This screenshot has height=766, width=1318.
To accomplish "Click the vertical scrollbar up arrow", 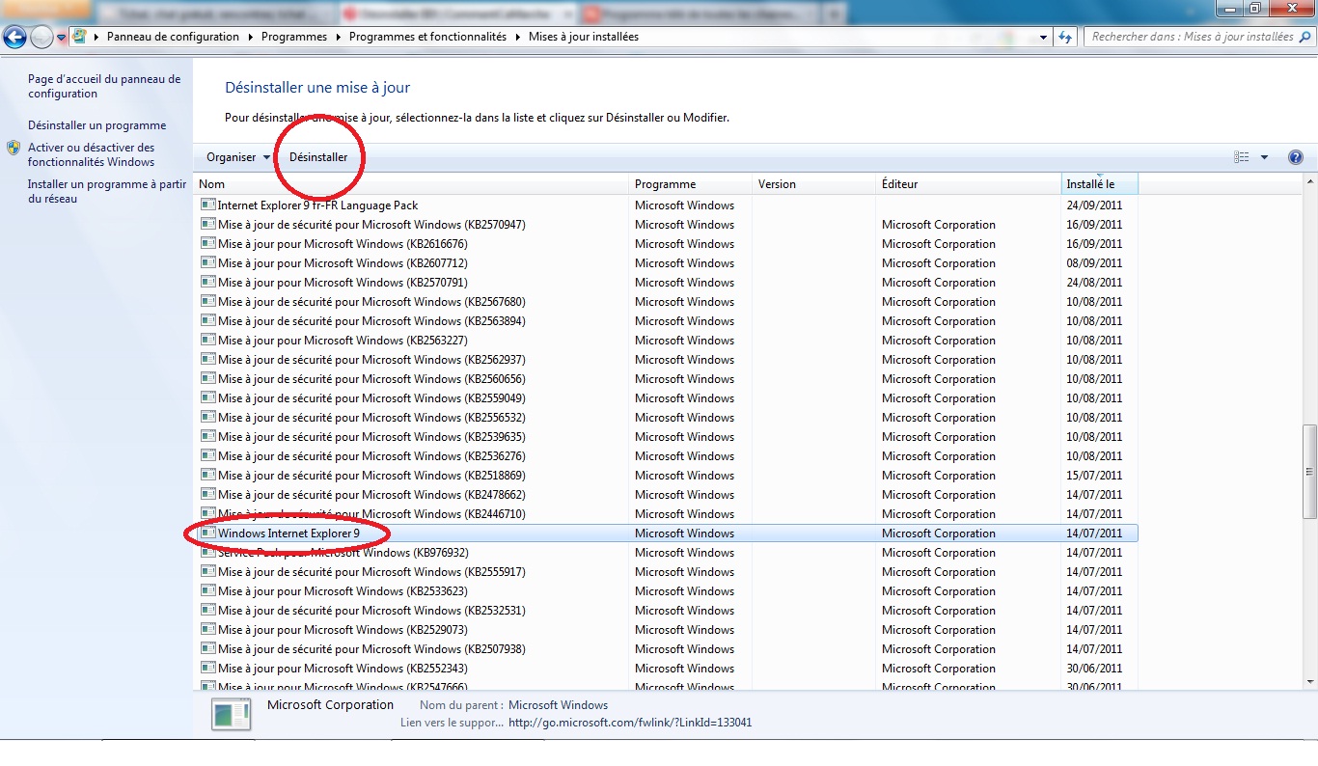I will [1309, 182].
